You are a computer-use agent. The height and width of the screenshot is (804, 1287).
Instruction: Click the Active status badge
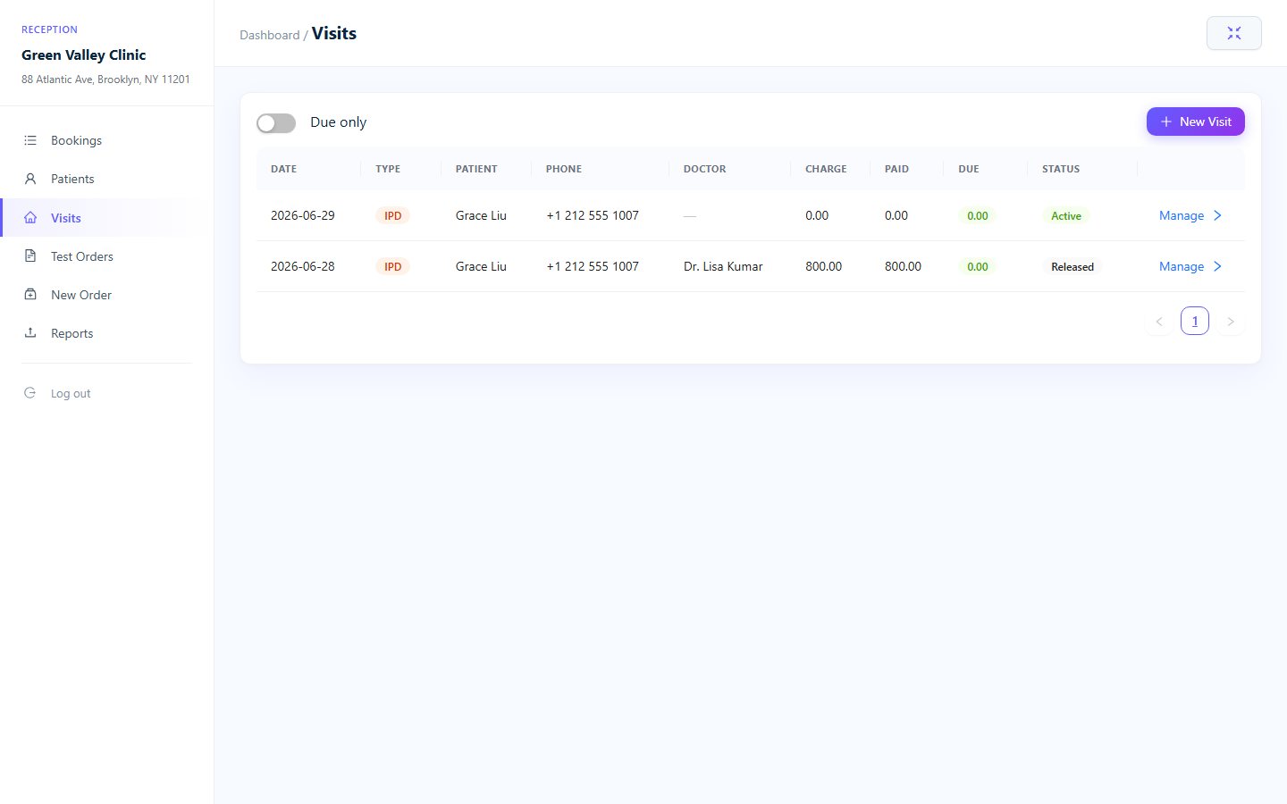coord(1066,215)
